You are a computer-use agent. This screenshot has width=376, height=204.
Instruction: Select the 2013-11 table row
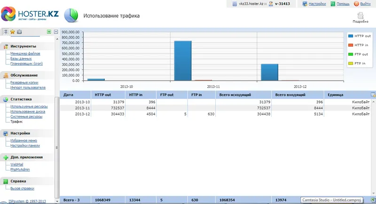pos(215,108)
